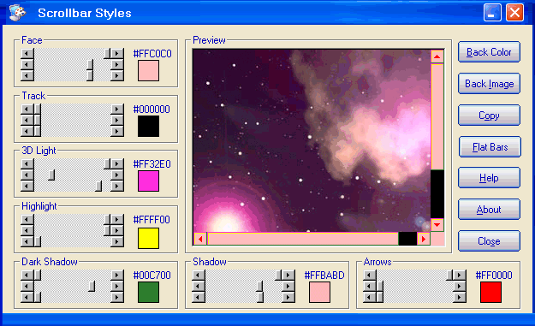This screenshot has width=535, height=326.
Task: Click the pink Face color swatch
Action: (x=148, y=70)
